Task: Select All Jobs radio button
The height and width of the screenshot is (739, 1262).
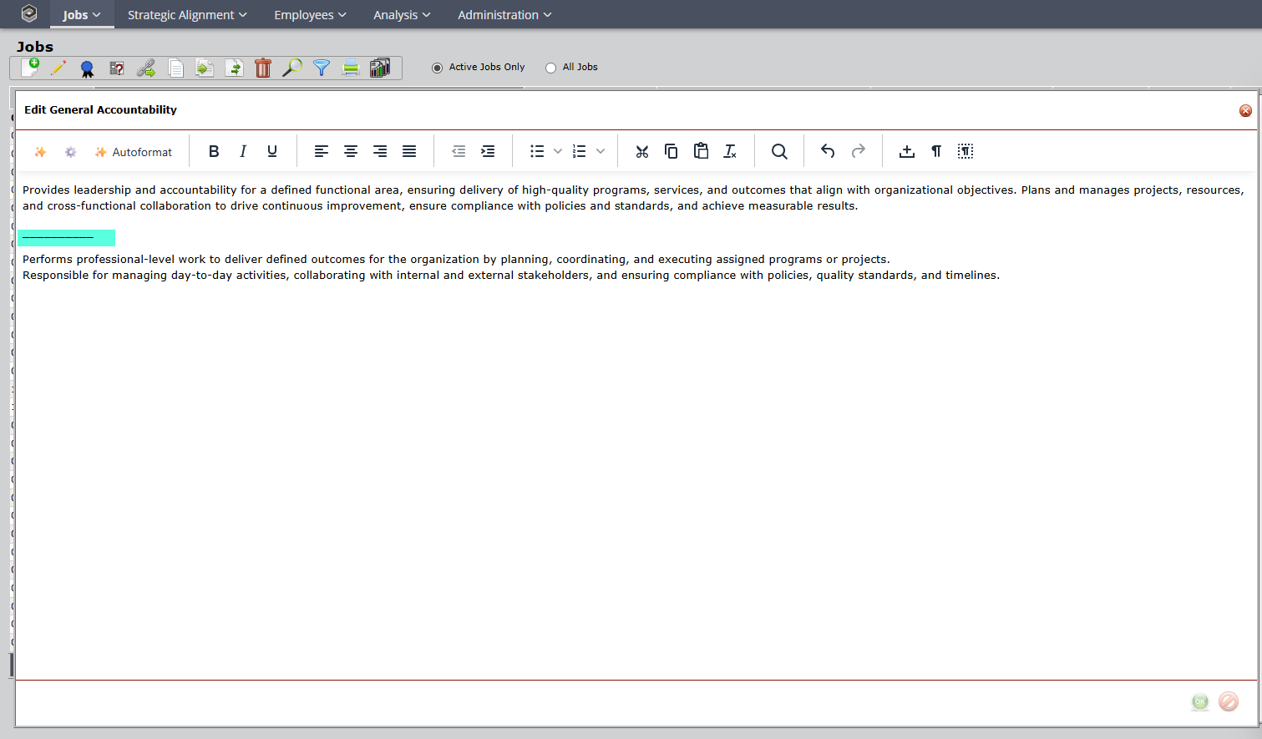Action: tap(550, 68)
